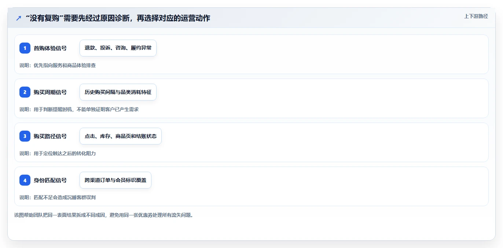Click the 身份匹配信号 heading
The height and width of the screenshot is (248, 503).
(50, 180)
